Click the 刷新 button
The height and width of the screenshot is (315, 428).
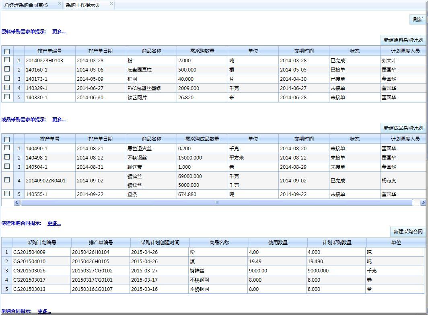click(x=418, y=19)
